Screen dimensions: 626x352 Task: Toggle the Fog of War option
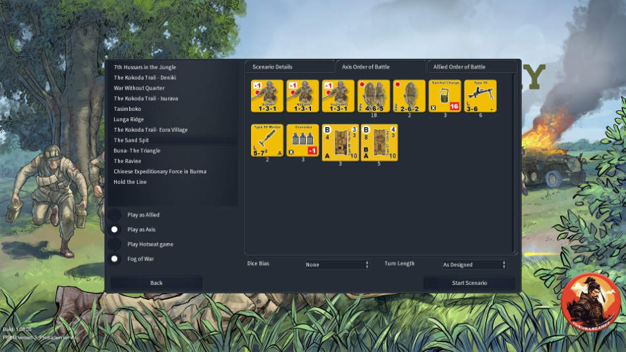(115, 259)
